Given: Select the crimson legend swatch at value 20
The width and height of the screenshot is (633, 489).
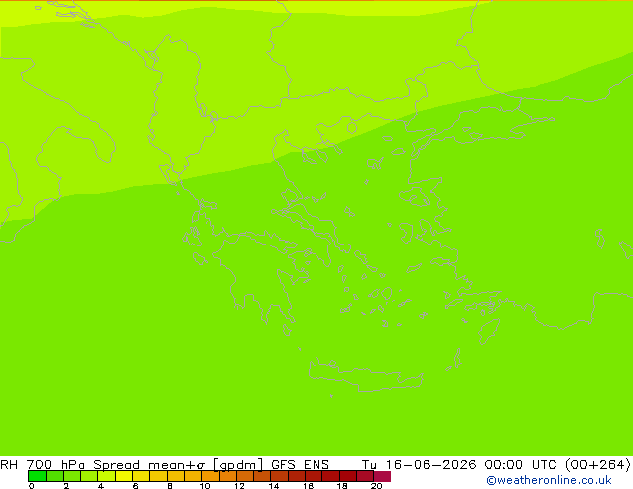Looking at the screenshot, I should (382, 476).
